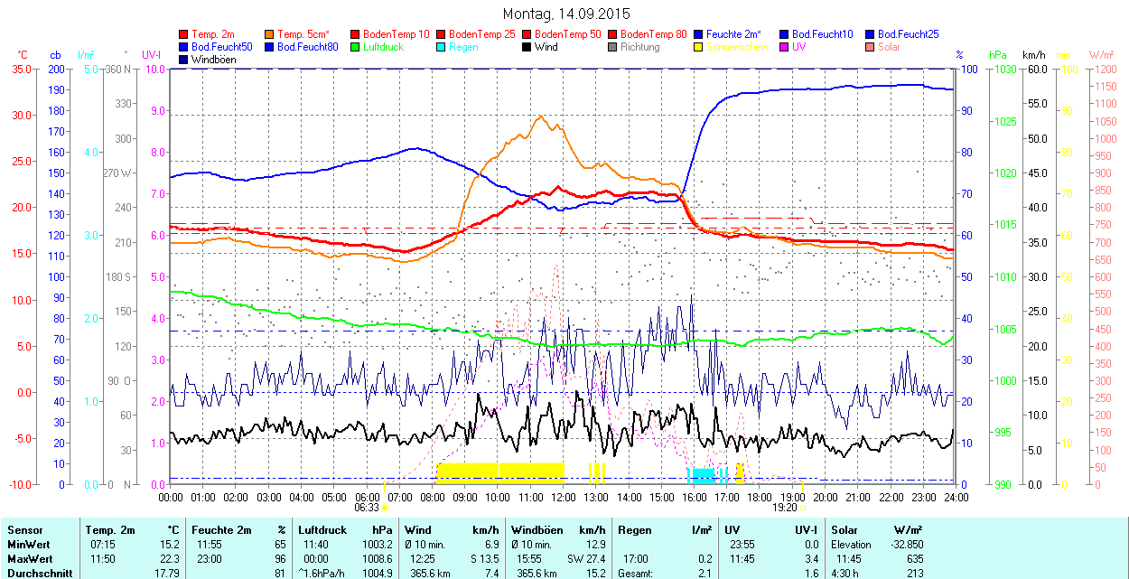Viewport: 1129px width, 579px height.
Task: Click the hPa axis unit label
Action: point(998,55)
